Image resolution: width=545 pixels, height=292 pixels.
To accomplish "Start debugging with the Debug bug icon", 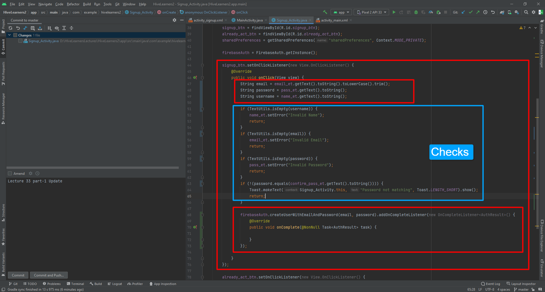I will click(x=416, y=12).
